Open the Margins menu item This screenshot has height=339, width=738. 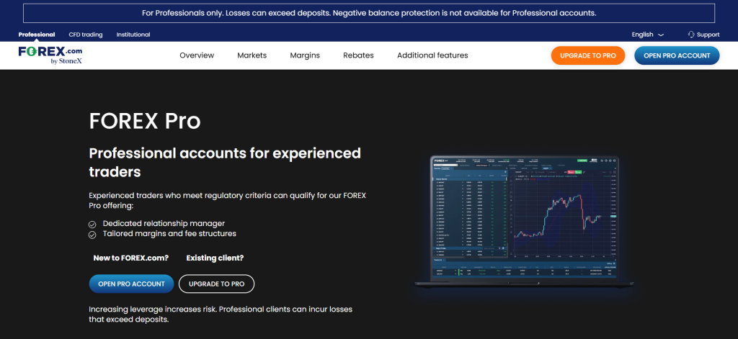point(305,55)
